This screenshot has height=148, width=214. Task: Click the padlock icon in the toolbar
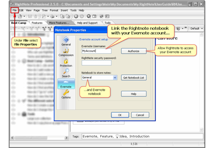(35, 16)
